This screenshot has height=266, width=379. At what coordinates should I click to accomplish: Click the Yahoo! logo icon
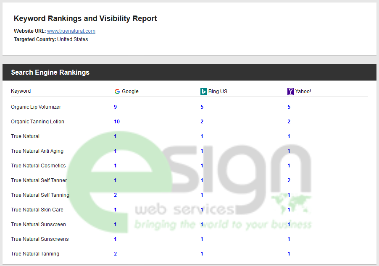tap(290, 91)
